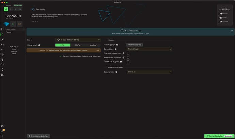Enable Don't touch my grids checkbox
This screenshot has height=139, width=235.
point(128,62)
